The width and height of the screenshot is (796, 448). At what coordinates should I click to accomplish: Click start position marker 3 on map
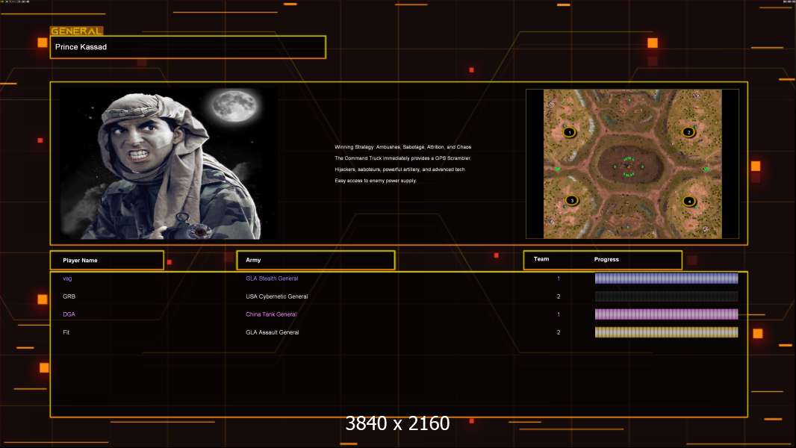[572, 200]
